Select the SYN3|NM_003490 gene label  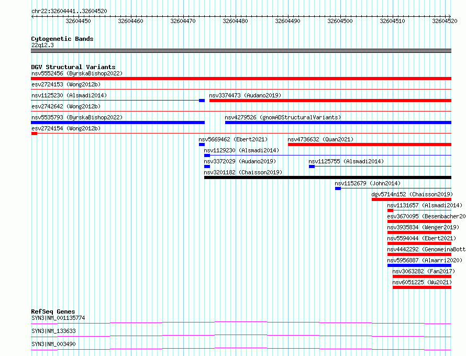[53, 344]
